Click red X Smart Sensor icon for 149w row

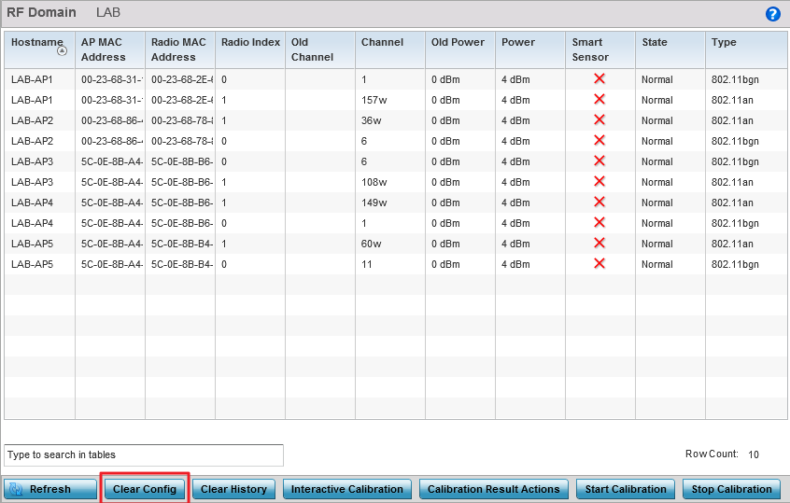(x=600, y=202)
